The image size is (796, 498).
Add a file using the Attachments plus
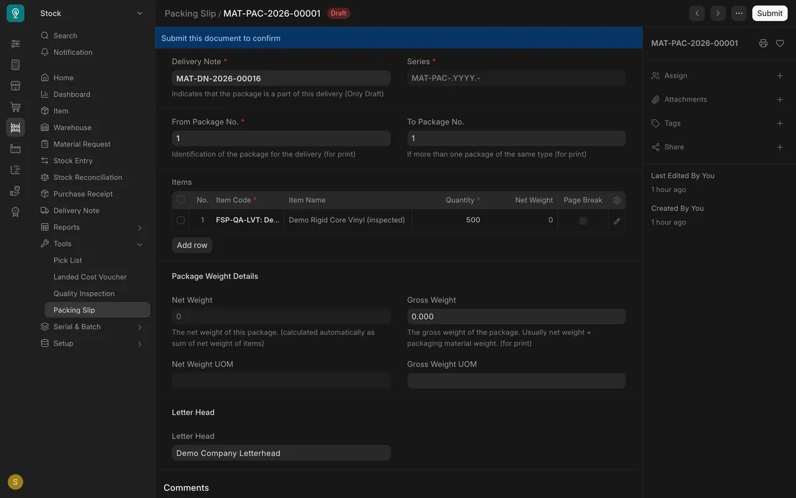(780, 100)
